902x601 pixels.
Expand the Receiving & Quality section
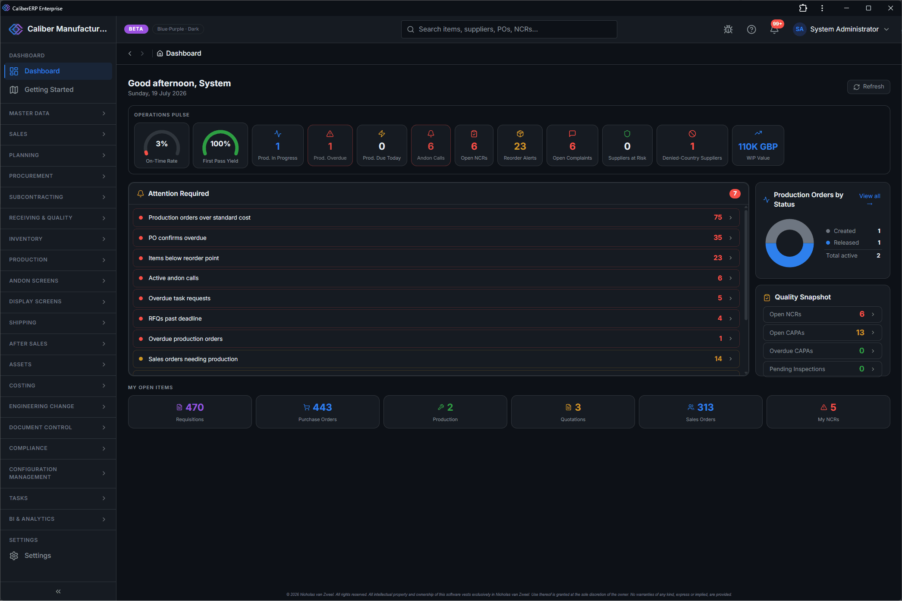[x=58, y=218]
